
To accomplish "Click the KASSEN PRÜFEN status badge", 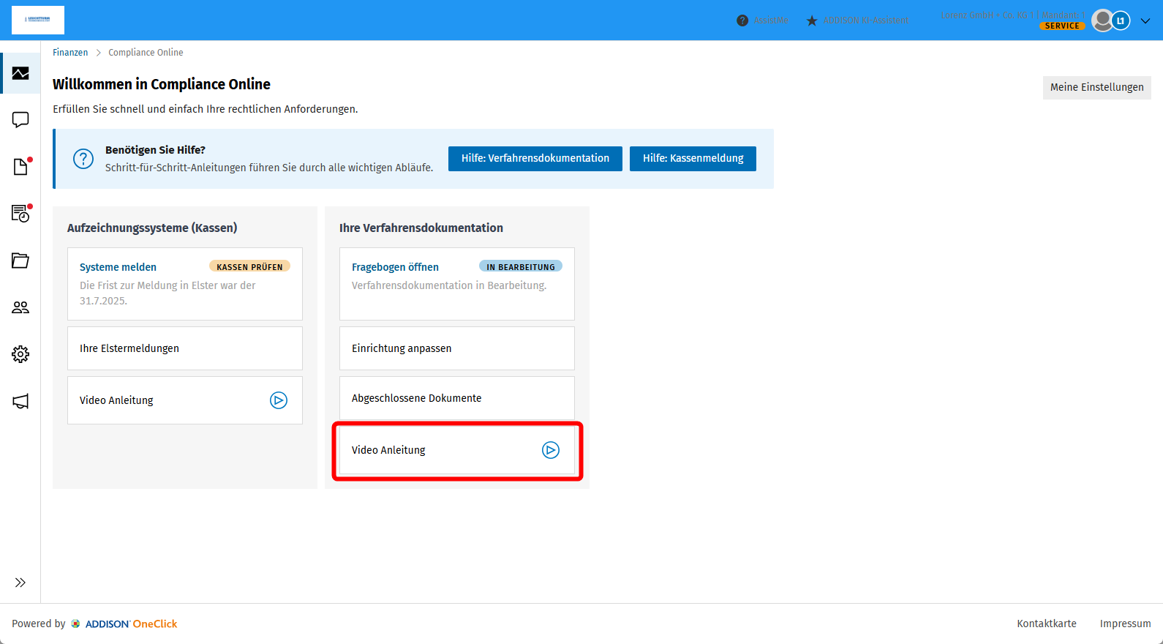I will click(x=249, y=267).
